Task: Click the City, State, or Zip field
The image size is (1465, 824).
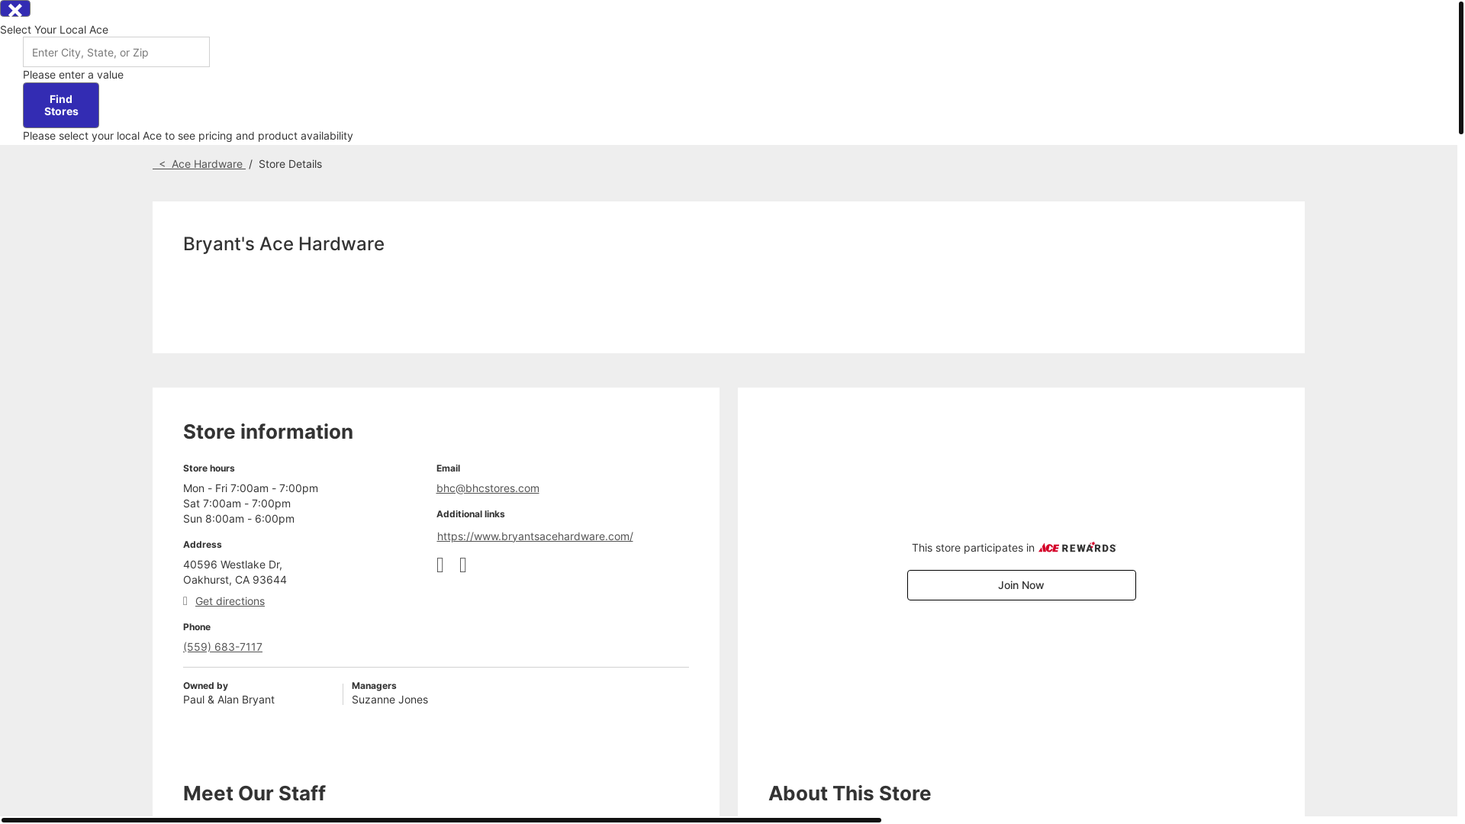Action: [x=116, y=52]
